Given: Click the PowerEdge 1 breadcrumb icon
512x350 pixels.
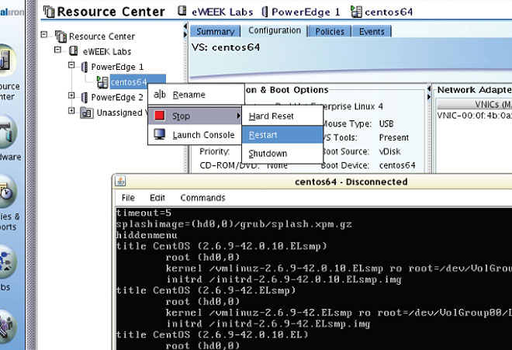Looking at the screenshot, I should [x=268, y=11].
